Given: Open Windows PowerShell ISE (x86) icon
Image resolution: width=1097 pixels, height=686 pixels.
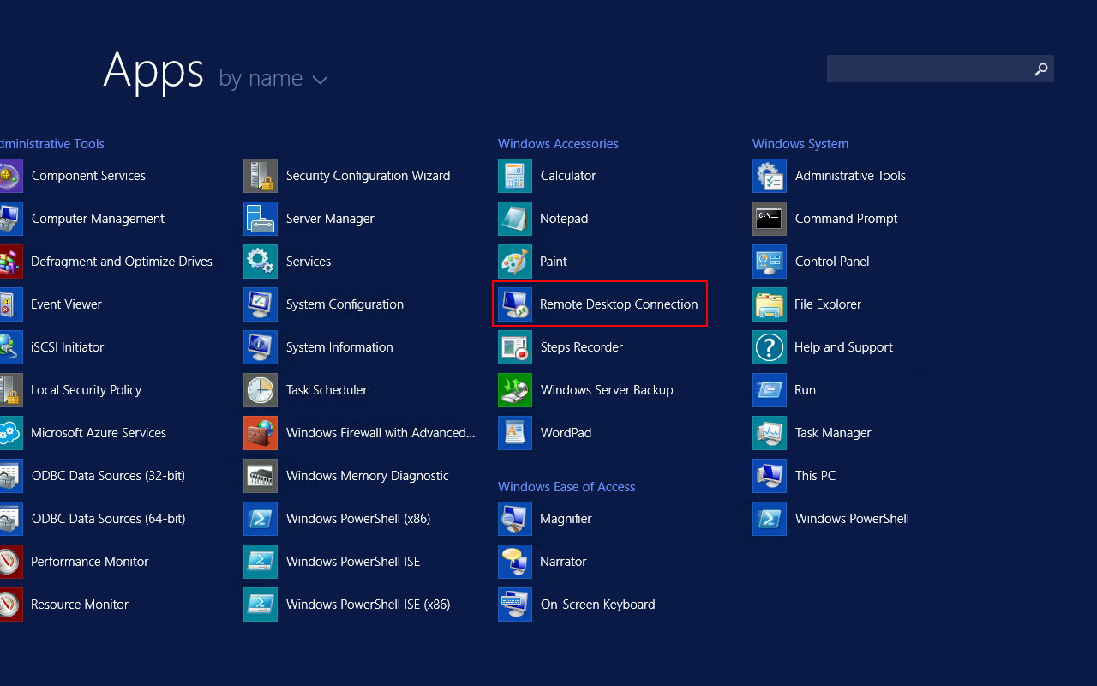Looking at the screenshot, I should coord(261,605).
